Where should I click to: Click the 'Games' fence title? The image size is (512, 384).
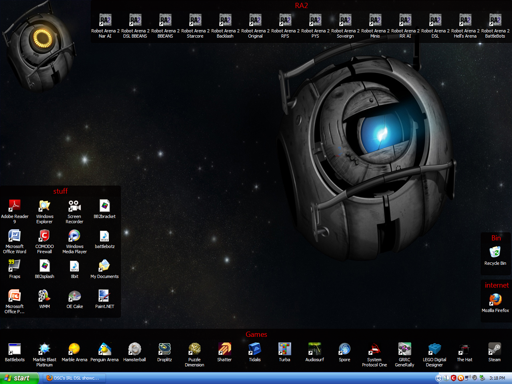click(256, 334)
